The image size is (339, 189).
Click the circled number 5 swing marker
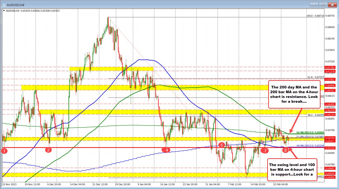[x=222, y=145]
